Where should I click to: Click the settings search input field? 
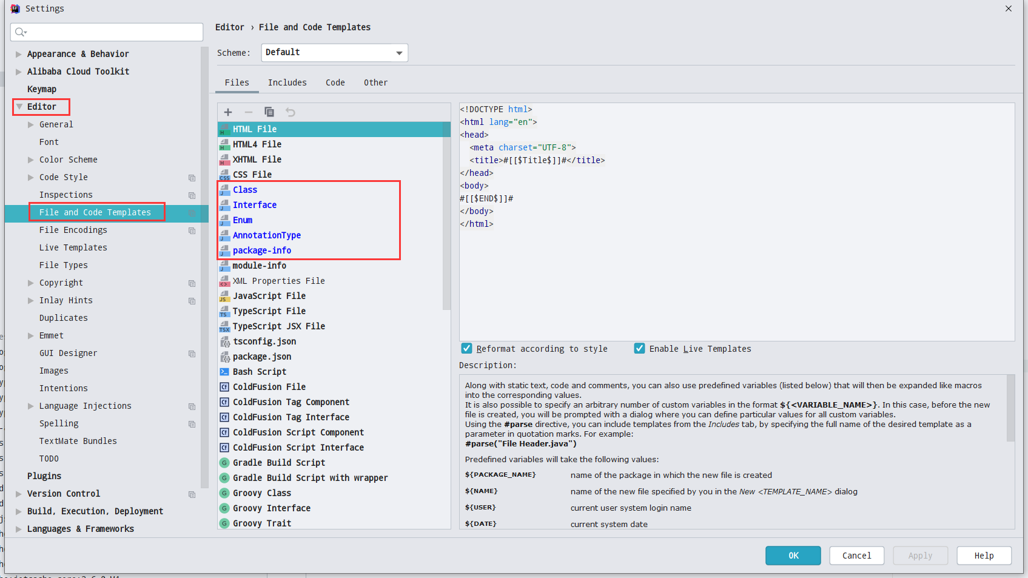(x=107, y=32)
